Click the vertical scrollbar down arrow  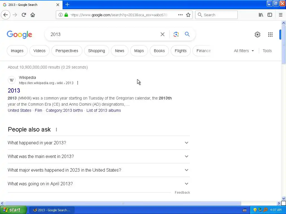click(283, 198)
